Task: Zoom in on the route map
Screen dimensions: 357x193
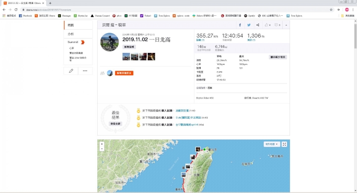Action: coord(102,144)
